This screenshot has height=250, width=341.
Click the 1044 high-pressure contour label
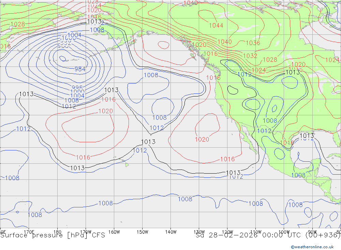pyautogui.click(x=216, y=26)
